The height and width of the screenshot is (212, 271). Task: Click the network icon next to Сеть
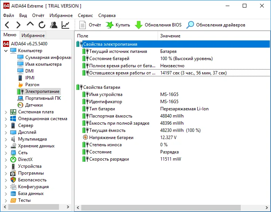pyautogui.click(x=13, y=153)
